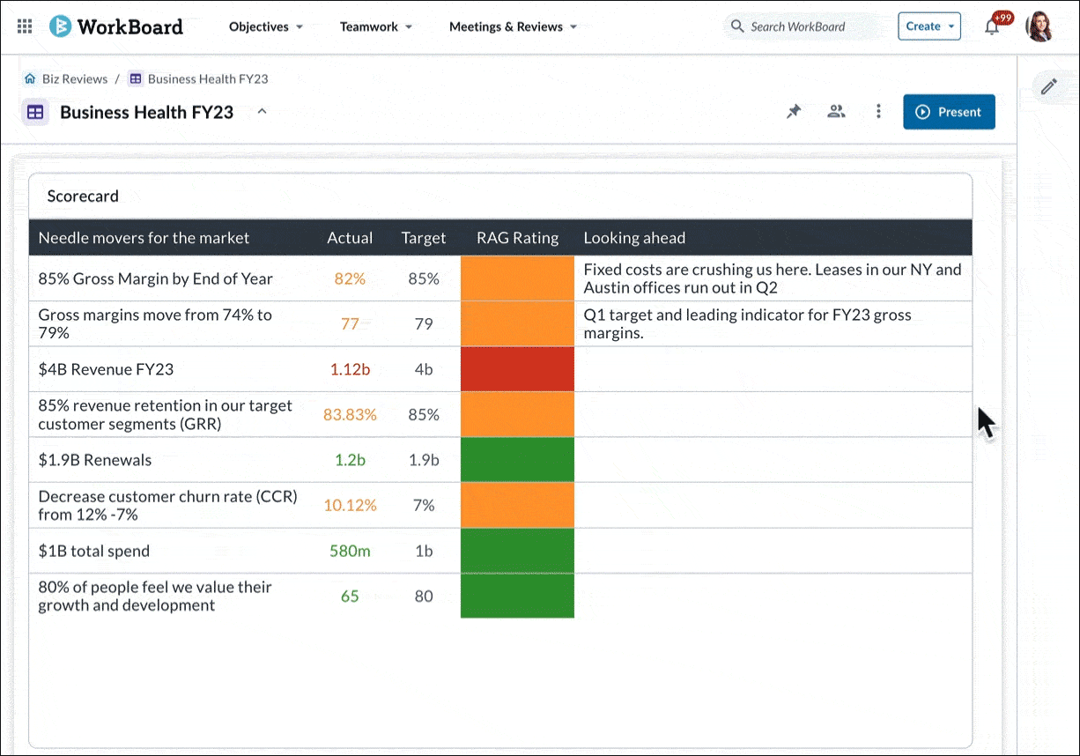This screenshot has height=756, width=1080.
Task: Click the Search WorkBoard field
Action: pyautogui.click(x=797, y=26)
